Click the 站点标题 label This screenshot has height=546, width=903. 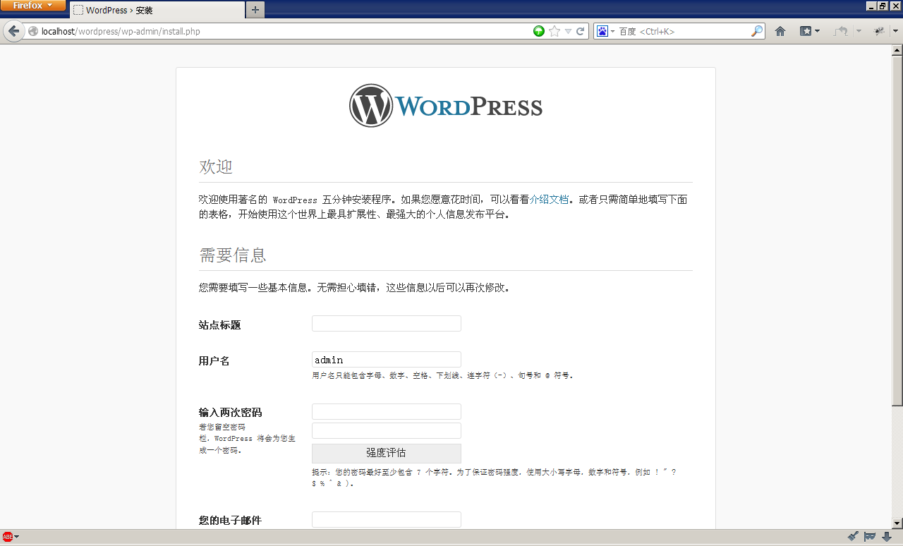coord(220,325)
